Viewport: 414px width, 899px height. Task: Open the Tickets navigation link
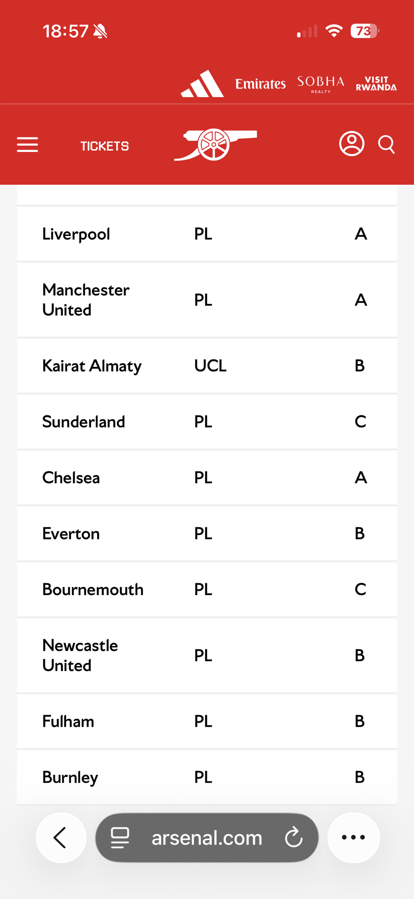click(x=105, y=146)
